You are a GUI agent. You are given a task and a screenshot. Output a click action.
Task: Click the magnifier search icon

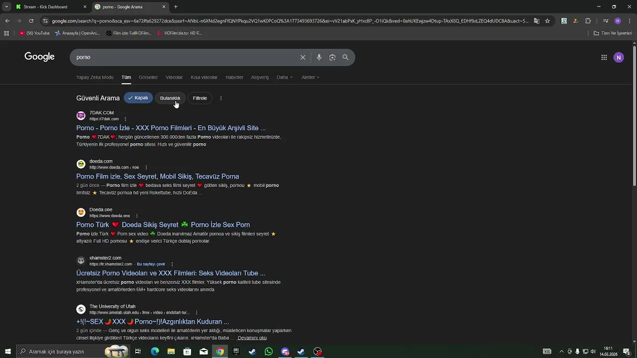click(x=345, y=57)
